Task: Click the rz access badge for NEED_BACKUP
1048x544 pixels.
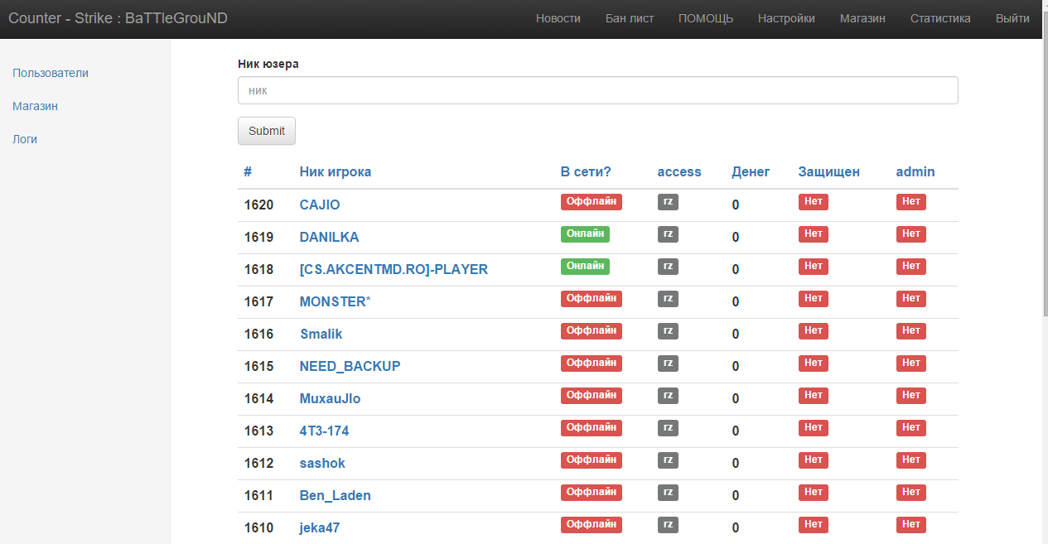Action: pyautogui.click(x=668, y=363)
